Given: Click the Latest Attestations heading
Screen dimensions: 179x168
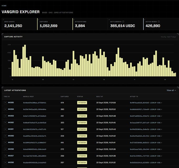Looking at the screenshot, I should (x=15, y=90).
